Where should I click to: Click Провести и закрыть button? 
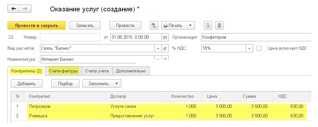coord(36,26)
